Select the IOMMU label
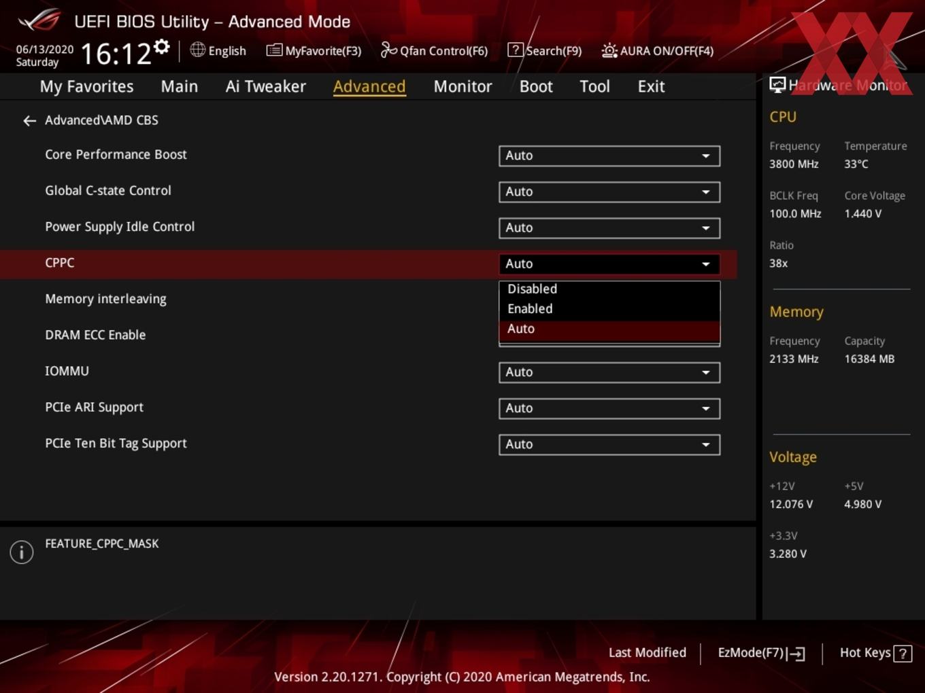 click(67, 371)
